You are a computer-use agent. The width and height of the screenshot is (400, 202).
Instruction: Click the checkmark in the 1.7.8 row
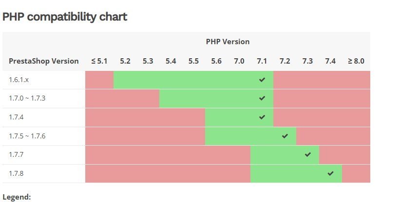[x=330, y=173]
